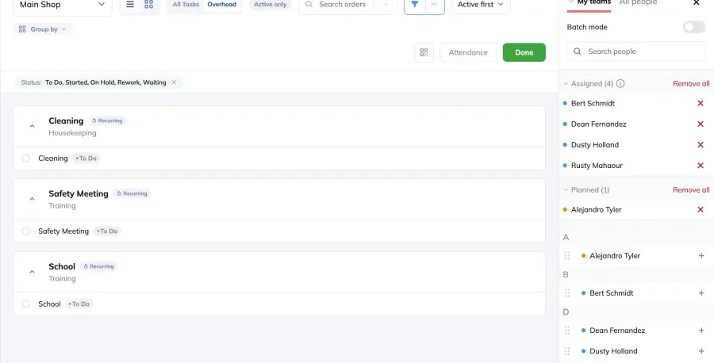Image resolution: width=714 pixels, height=363 pixels.
Task: Add Bert Schmidt with the plus icon
Action: [x=701, y=293]
